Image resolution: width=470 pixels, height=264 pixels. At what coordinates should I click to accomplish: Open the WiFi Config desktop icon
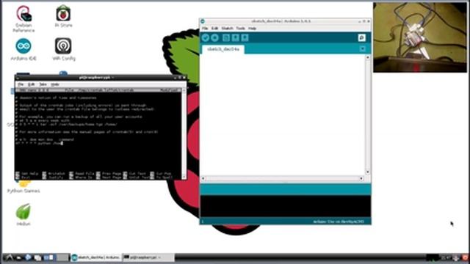tap(63, 49)
